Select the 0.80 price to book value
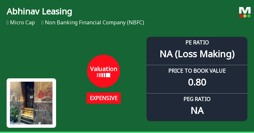Screen dimensions: 254x133 click(197, 82)
